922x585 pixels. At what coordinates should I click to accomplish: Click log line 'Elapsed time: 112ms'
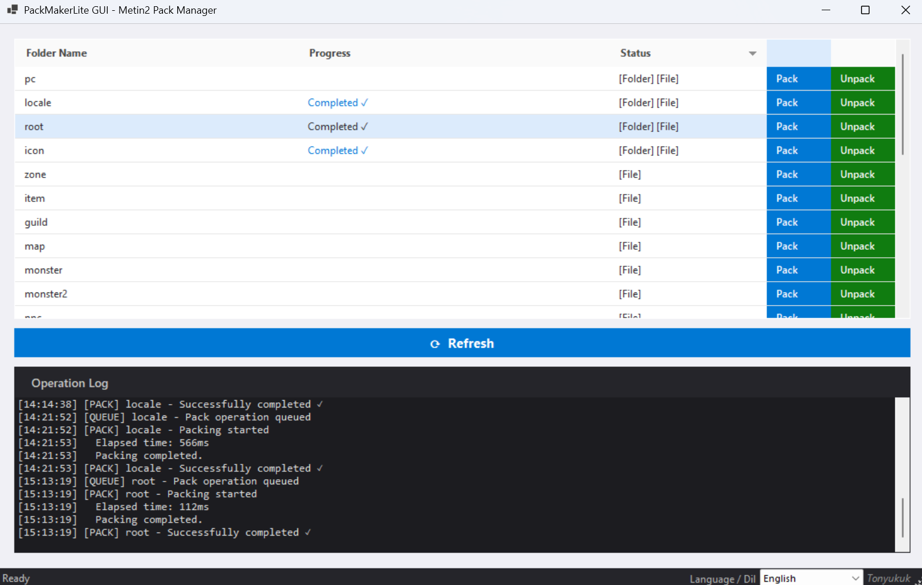point(152,507)
